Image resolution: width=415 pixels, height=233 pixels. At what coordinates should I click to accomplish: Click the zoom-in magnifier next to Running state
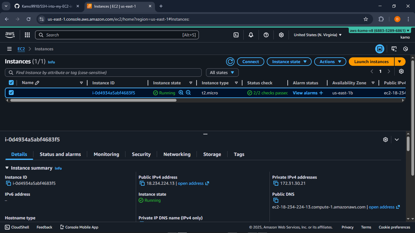181,93
